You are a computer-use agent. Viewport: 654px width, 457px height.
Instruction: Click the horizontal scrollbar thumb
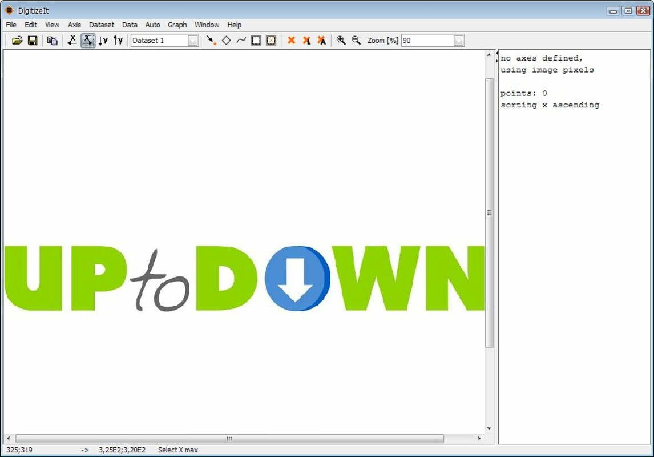(229, 439)
